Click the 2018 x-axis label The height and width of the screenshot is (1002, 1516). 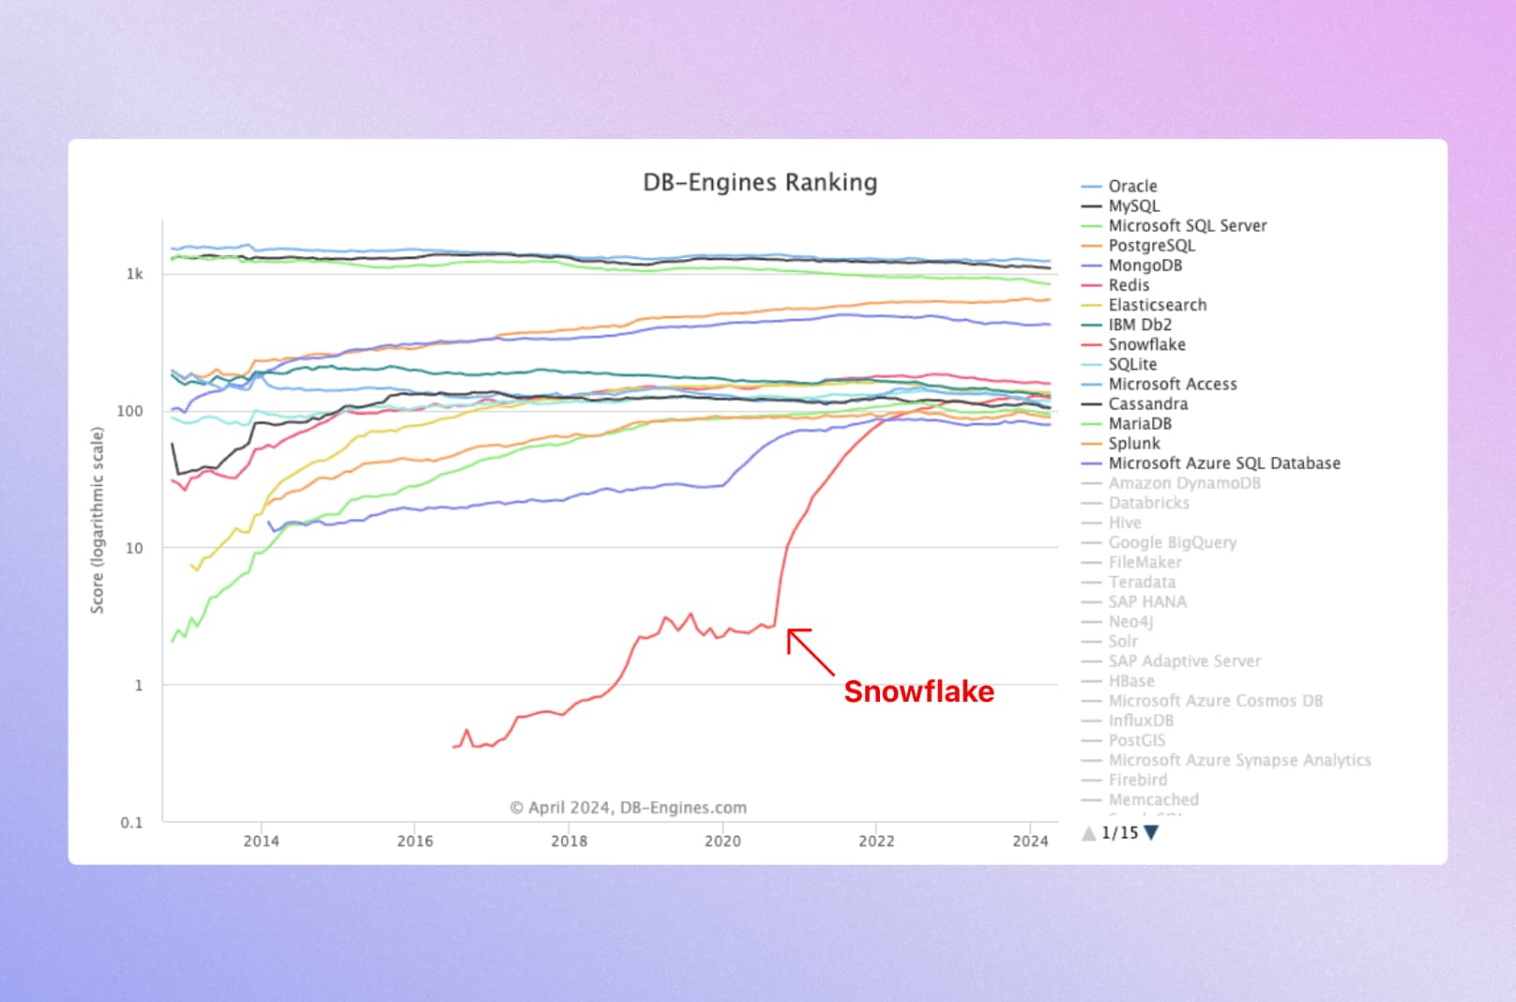click(568, 841)
